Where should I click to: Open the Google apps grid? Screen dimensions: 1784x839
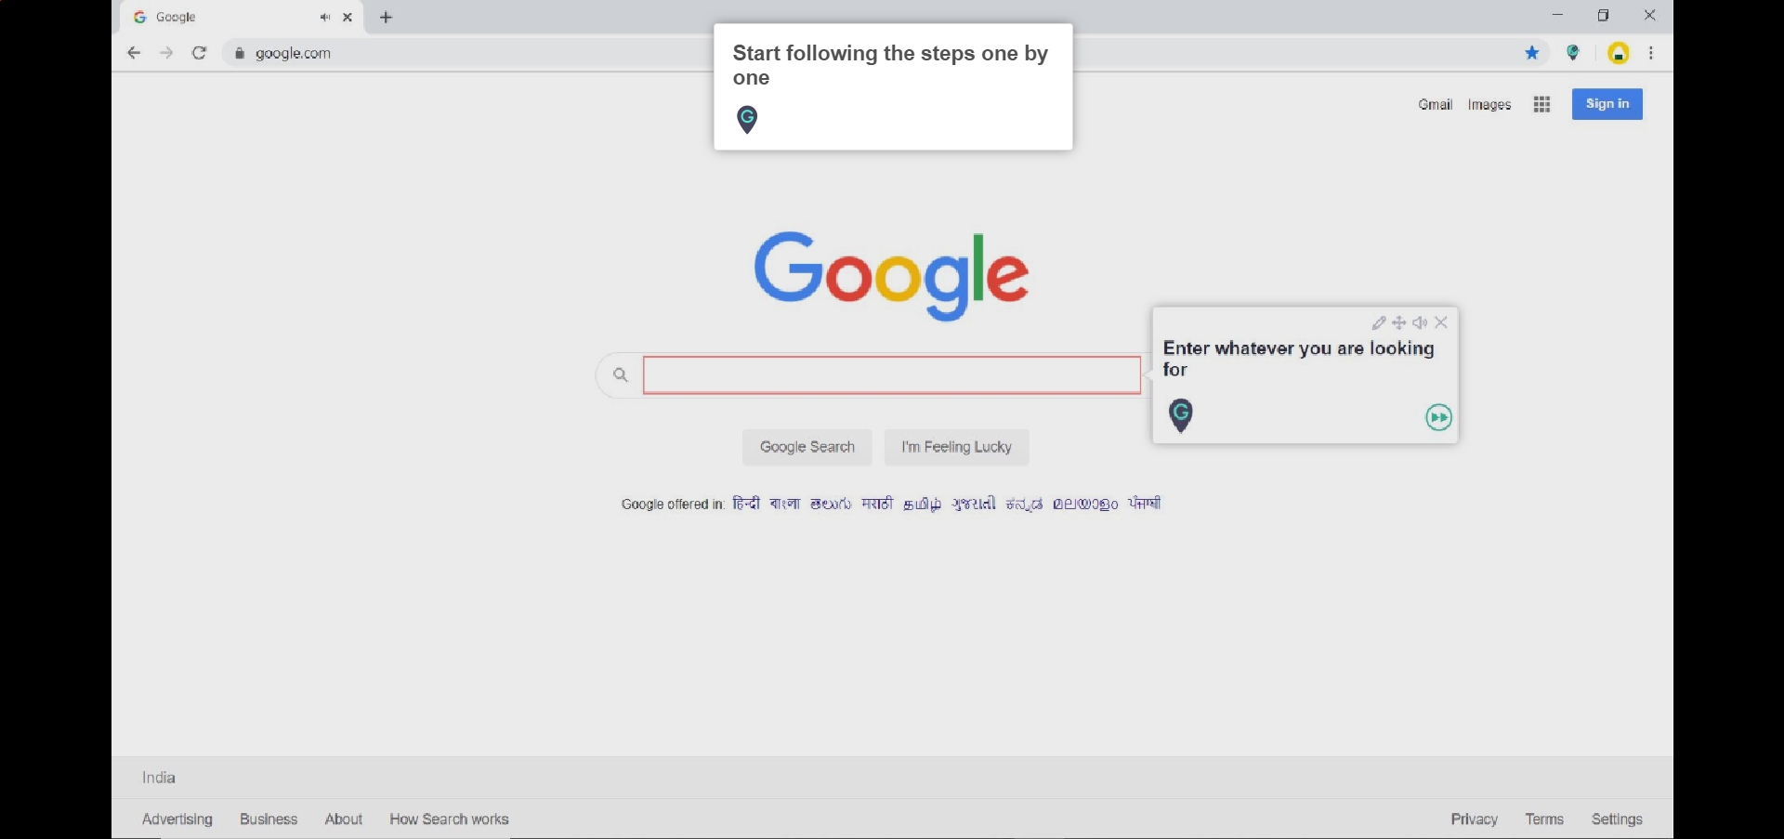(1542, 105)
